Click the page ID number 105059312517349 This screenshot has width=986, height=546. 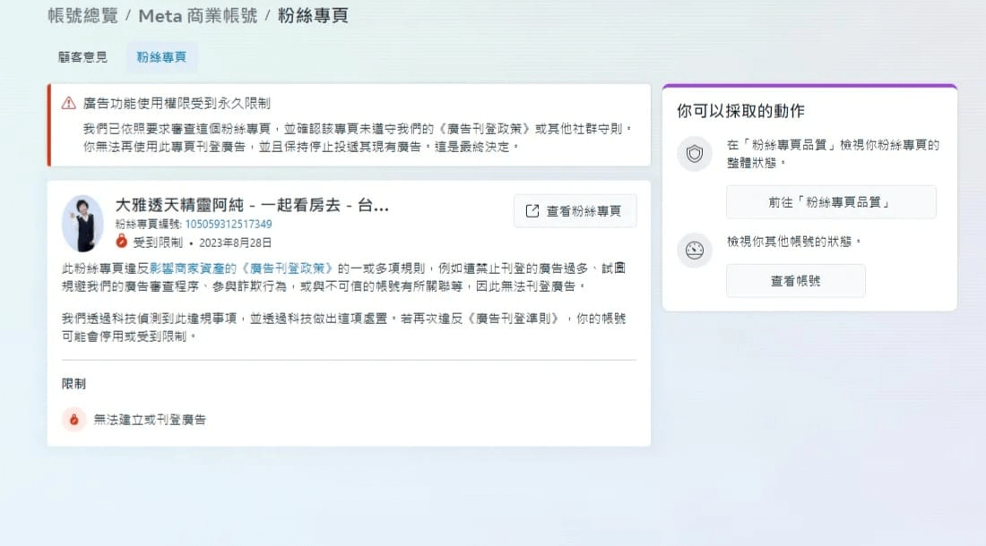coord(228,225)
